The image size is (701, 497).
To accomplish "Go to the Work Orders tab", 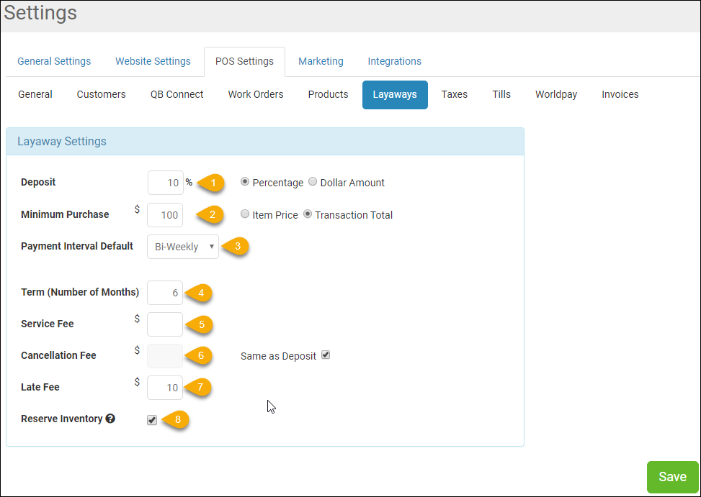I will [x=255, y=94].
